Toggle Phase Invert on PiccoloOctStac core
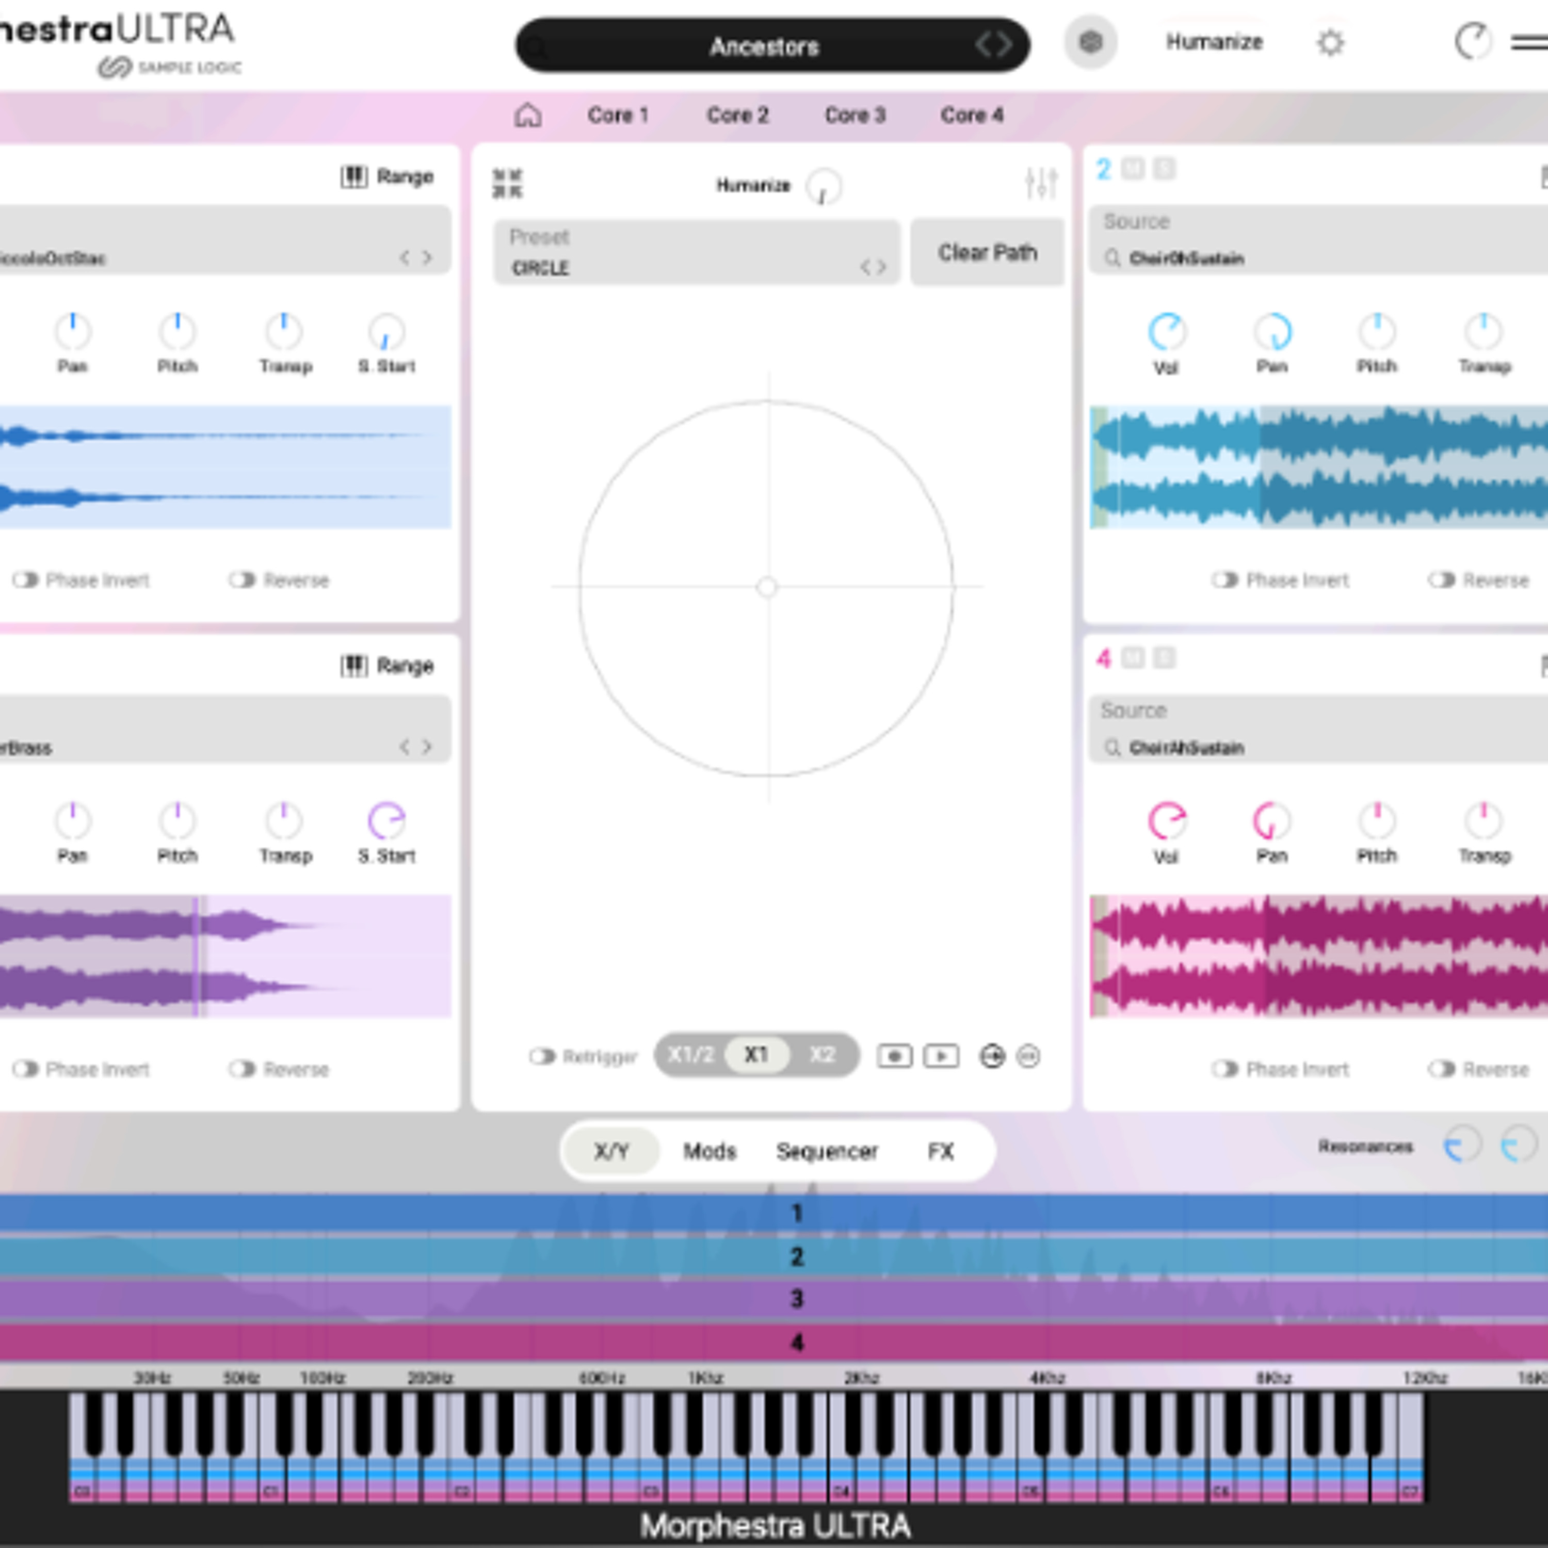1548x1548 pixels. point(26,579)
